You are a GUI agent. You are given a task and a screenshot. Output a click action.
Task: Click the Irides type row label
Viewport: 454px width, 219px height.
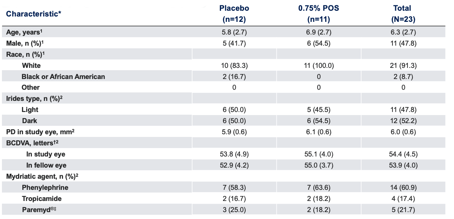[x=35, y=99]
